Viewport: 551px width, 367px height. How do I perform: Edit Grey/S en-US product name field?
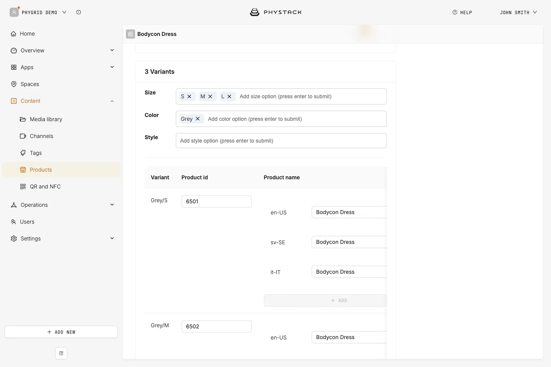pyautogui.click(x=349, y=212)
